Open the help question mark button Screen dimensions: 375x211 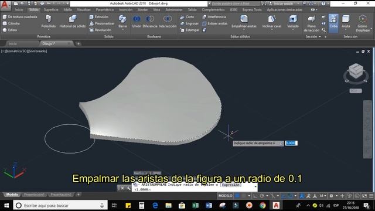(x=323, y=4)
